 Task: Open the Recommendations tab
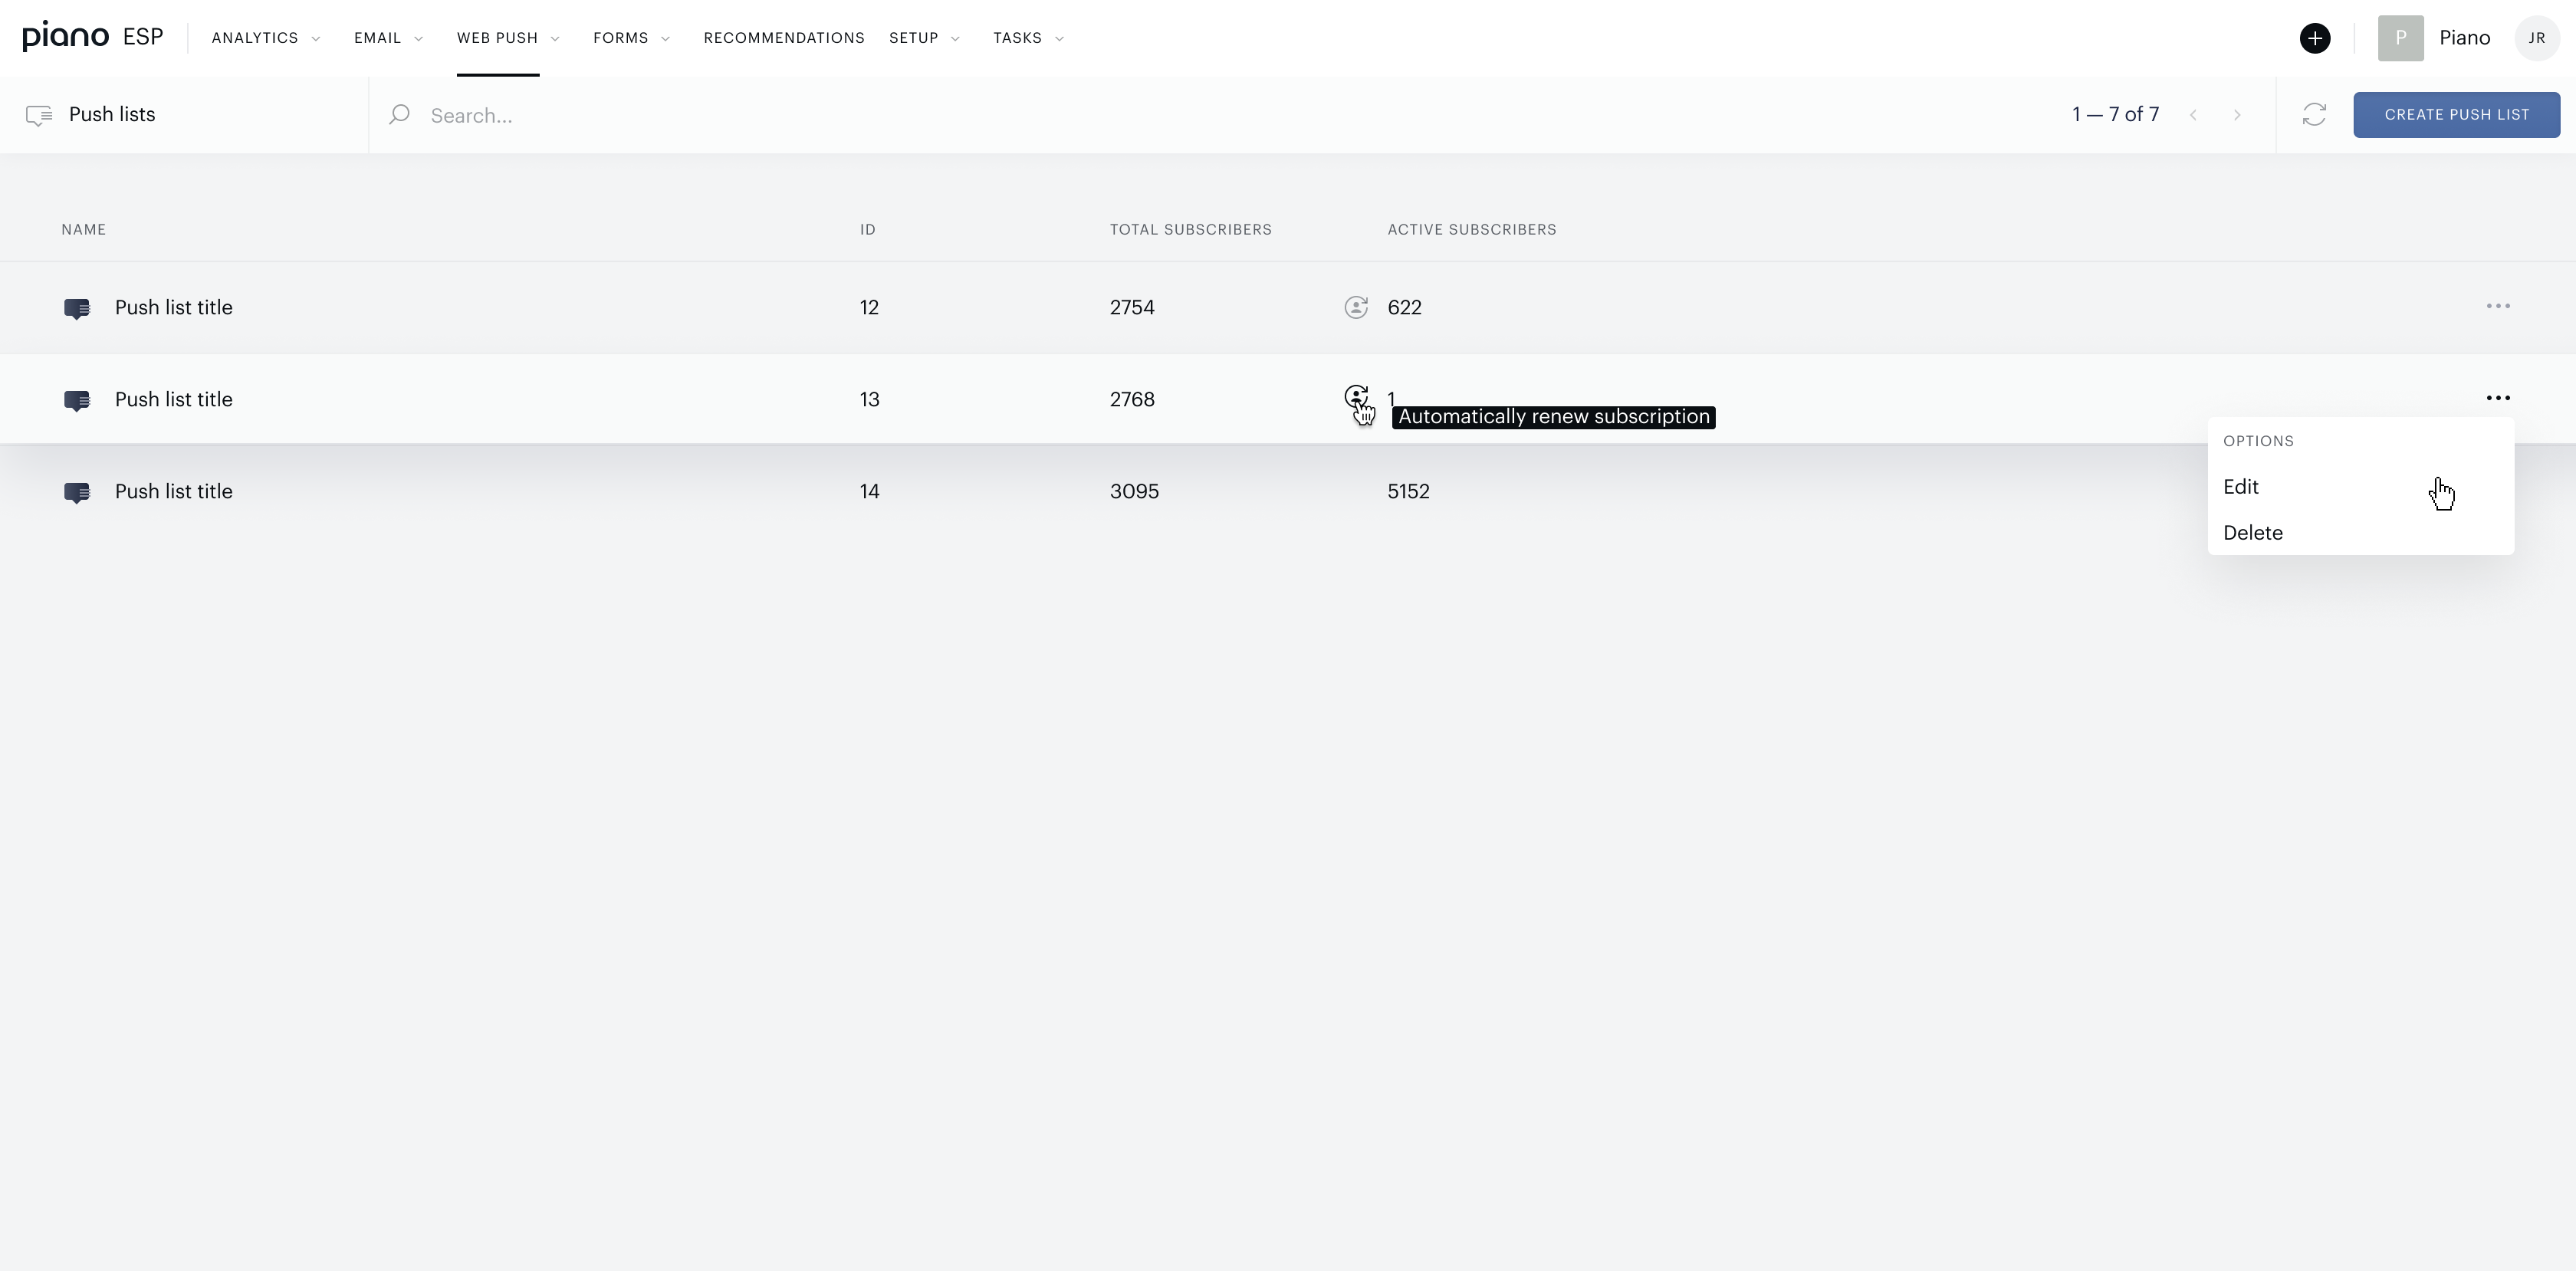pos(783,38)
